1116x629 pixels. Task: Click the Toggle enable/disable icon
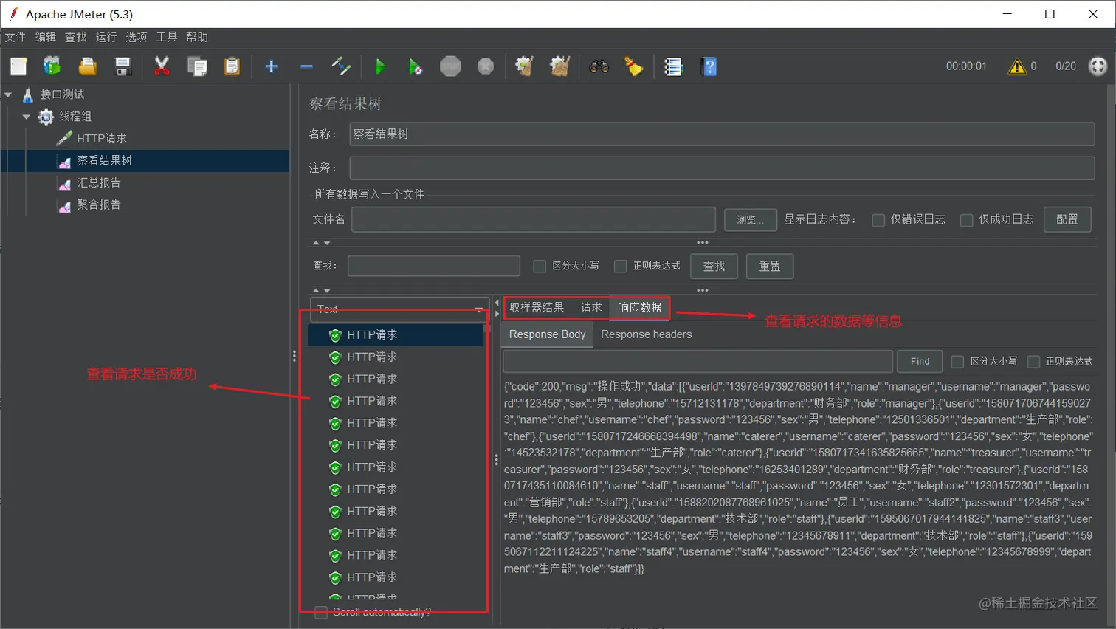point(340,66)
